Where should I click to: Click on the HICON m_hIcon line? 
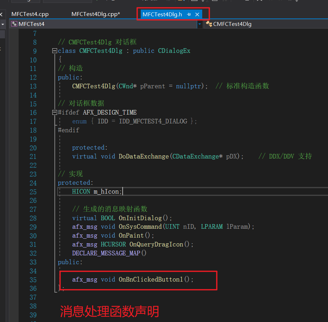click(x=97, y=191)
